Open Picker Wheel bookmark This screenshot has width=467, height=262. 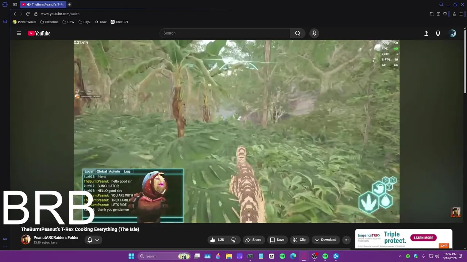click(x=24, y=22)
